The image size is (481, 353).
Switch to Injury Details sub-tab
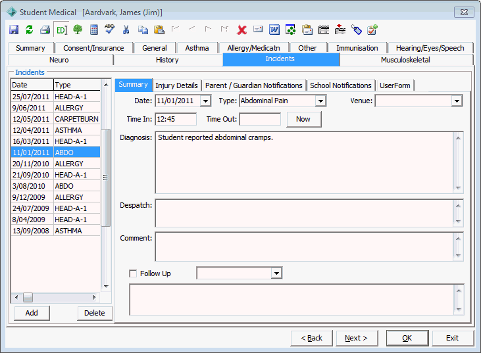click(x=177, y=85)
